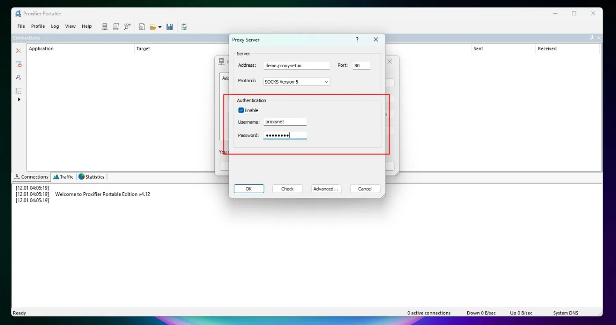Close the Proxy Server dialog via its X
Viewport: 616px width, 325px height.
click(376, 40)
